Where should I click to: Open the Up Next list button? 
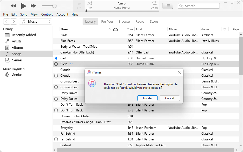tap(168, 6)
